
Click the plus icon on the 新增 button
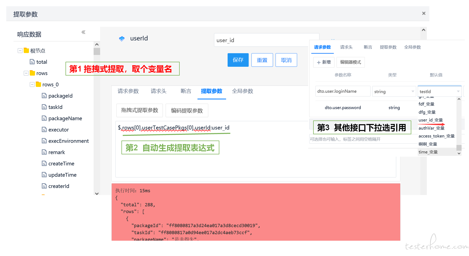[x=319, y=62]
